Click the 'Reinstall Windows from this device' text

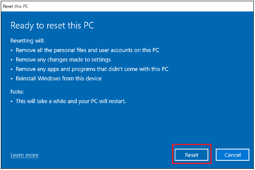point(58,78)
